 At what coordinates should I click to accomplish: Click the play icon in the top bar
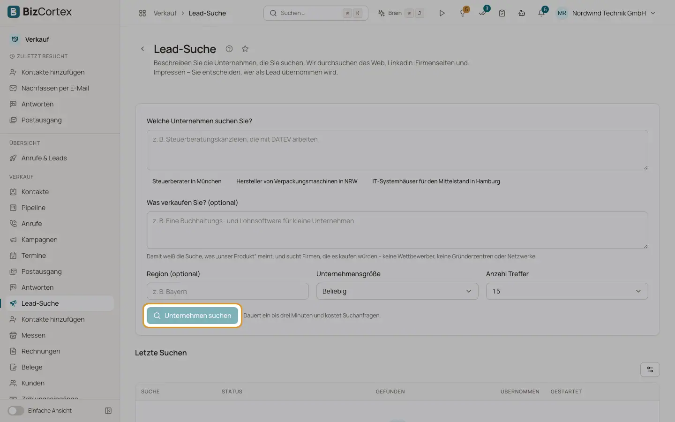coord(442,13)
